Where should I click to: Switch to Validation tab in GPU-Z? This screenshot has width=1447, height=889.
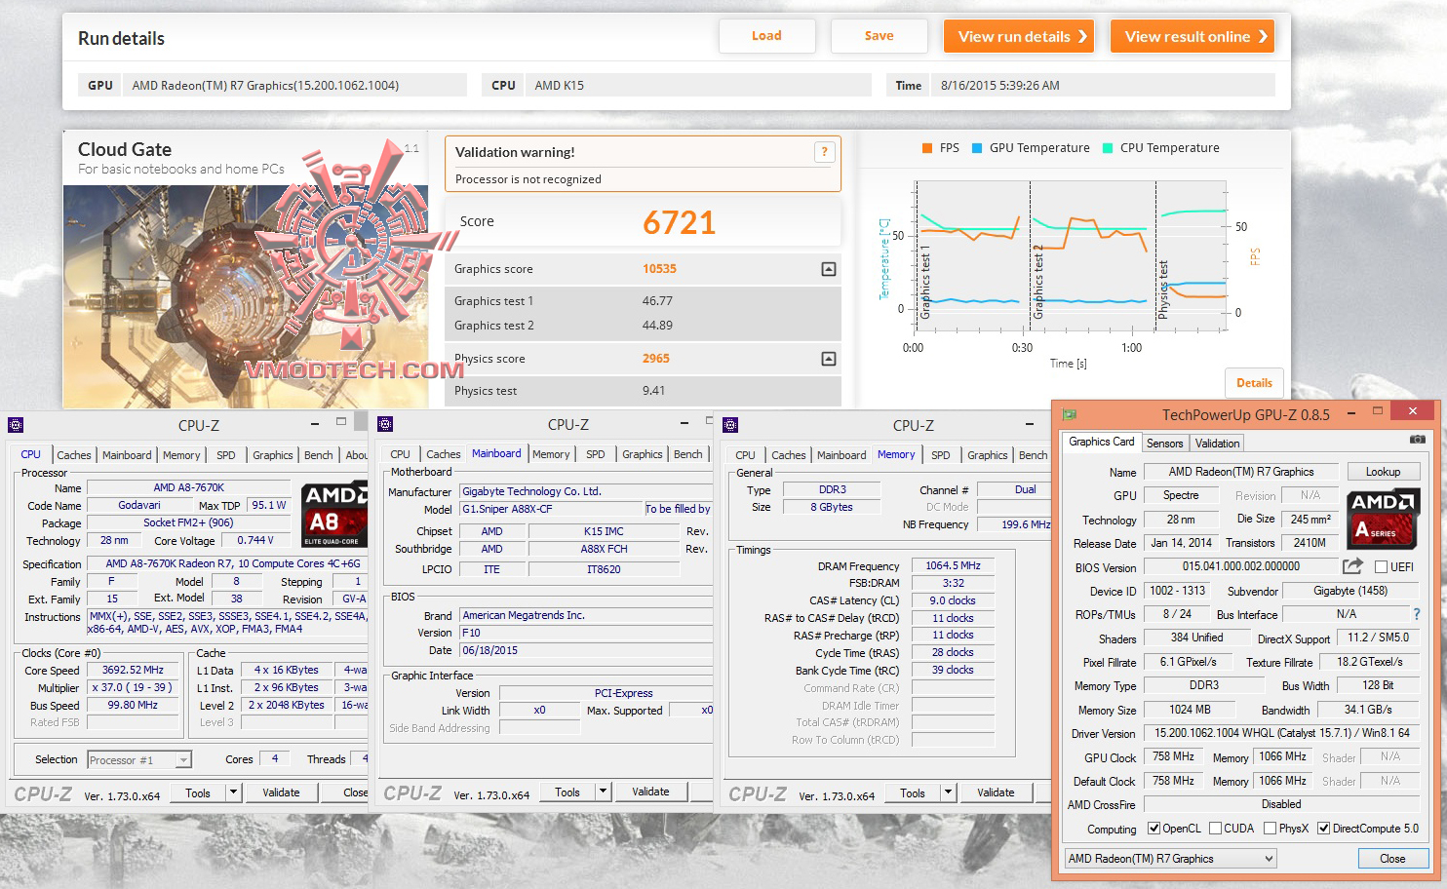click(1218, 443)
